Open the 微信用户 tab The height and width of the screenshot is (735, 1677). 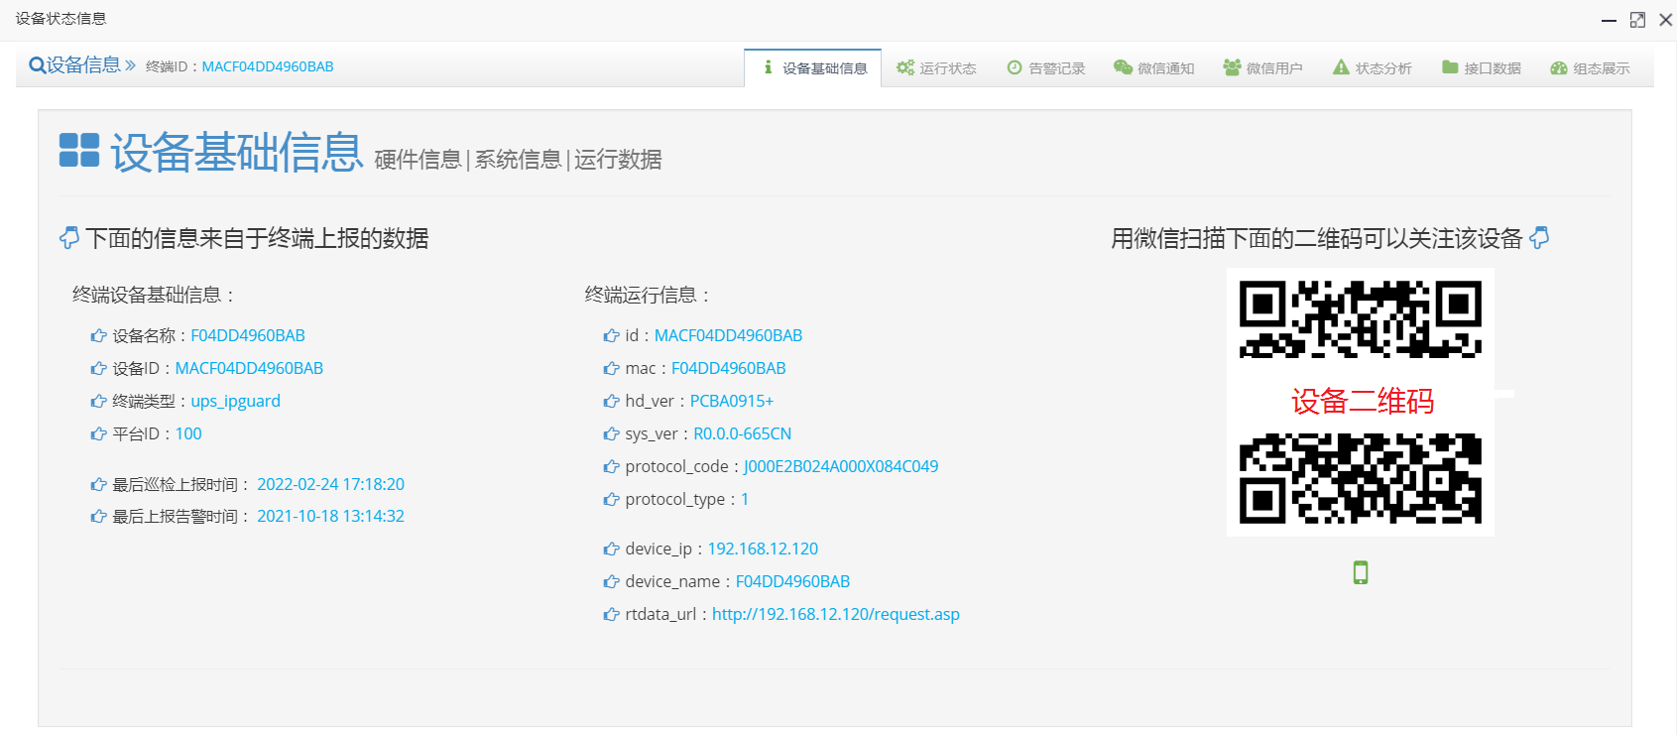pos(1262,68)
